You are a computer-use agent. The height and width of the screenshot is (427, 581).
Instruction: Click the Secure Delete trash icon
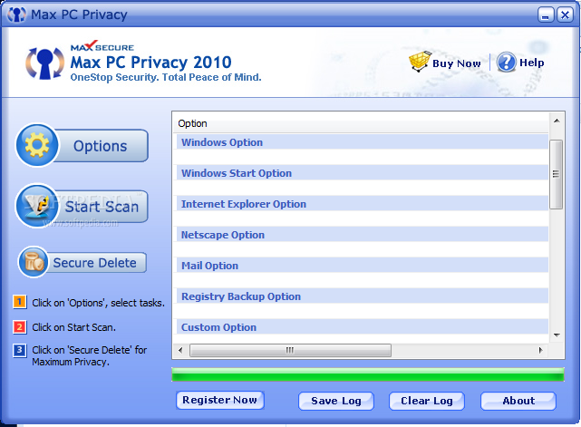point(34,262)
